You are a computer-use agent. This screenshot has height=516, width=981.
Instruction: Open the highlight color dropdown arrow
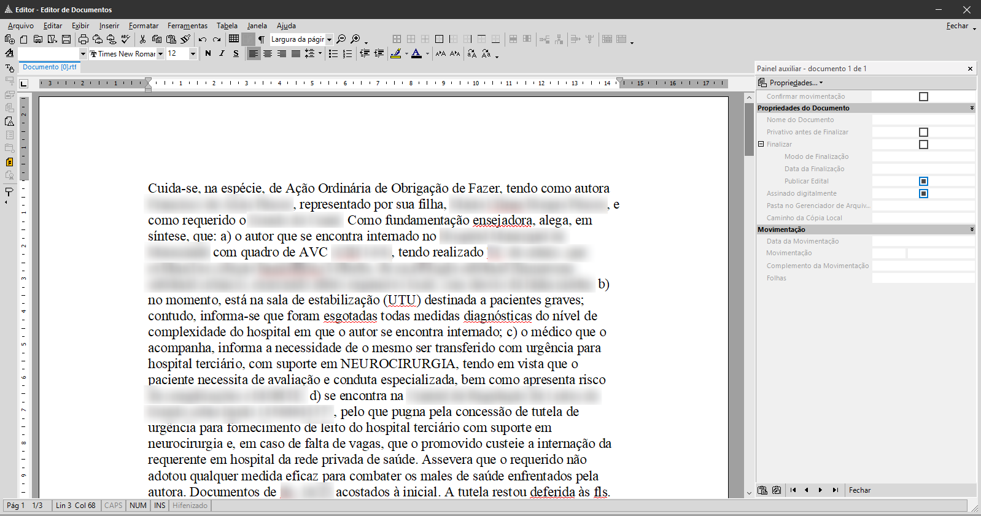point(406,53)
